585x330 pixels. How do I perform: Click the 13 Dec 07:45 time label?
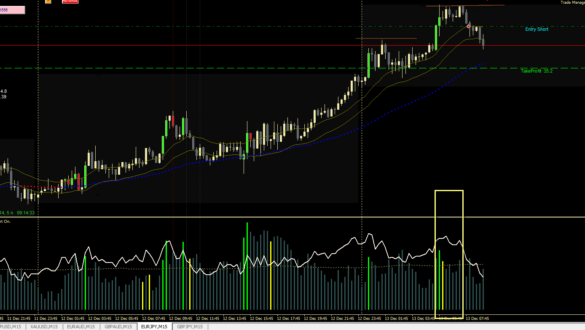[x=477, y=319]
